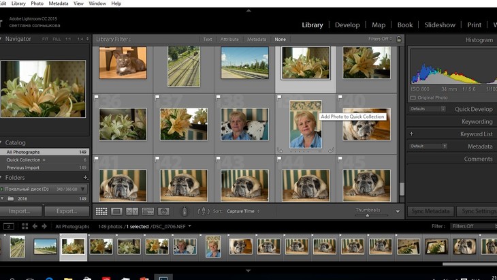The image size is (497, 280).
Task: Set Navigator zoom to FILL
Action: tap(57, 39)
